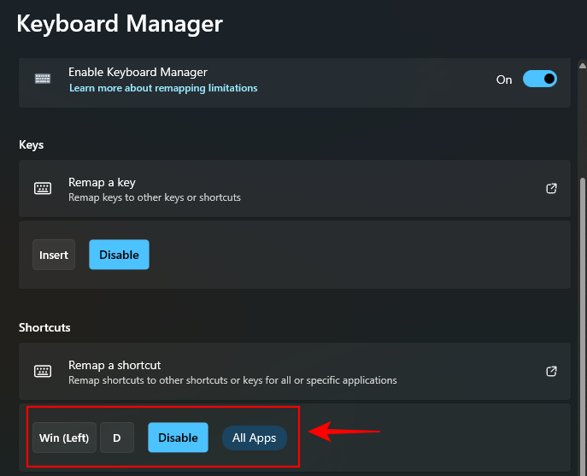Viewport: 587px width, 476px height.
Task: Click the Win (Left) key chip
Action: click(64, 438)
